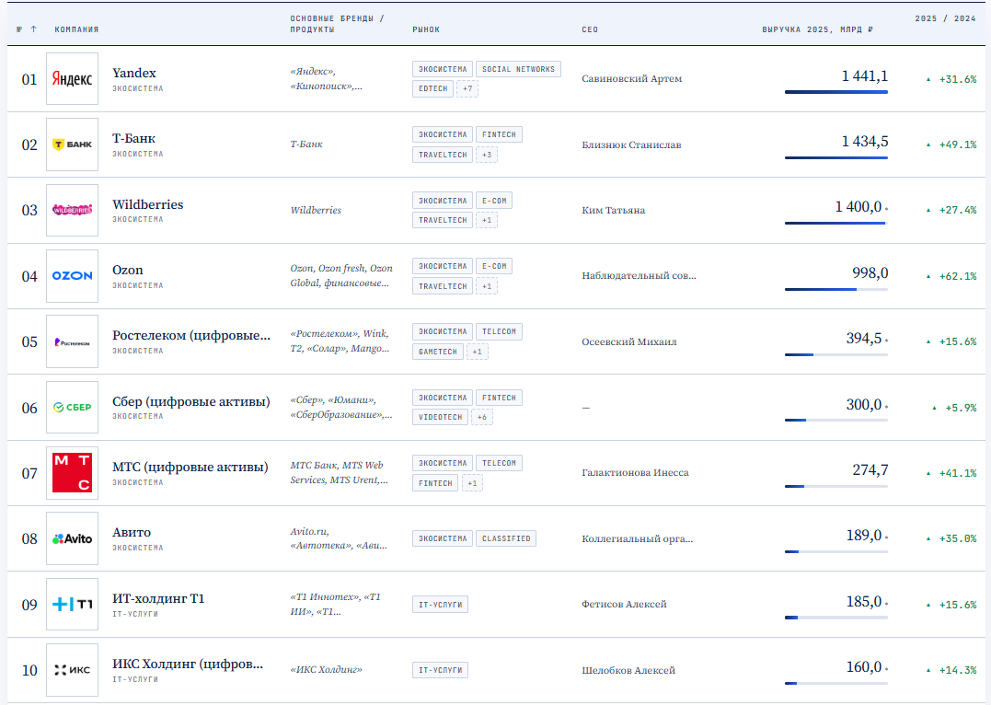Click Сбер (цифровые активы) company name
Image resolution: width=991 pixels, height=705 pixels.
click(190, 401)
